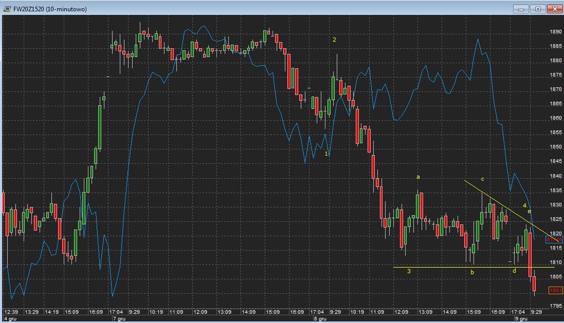
Task: Select the yellow wave label "4"
Action: click(524, 205)
